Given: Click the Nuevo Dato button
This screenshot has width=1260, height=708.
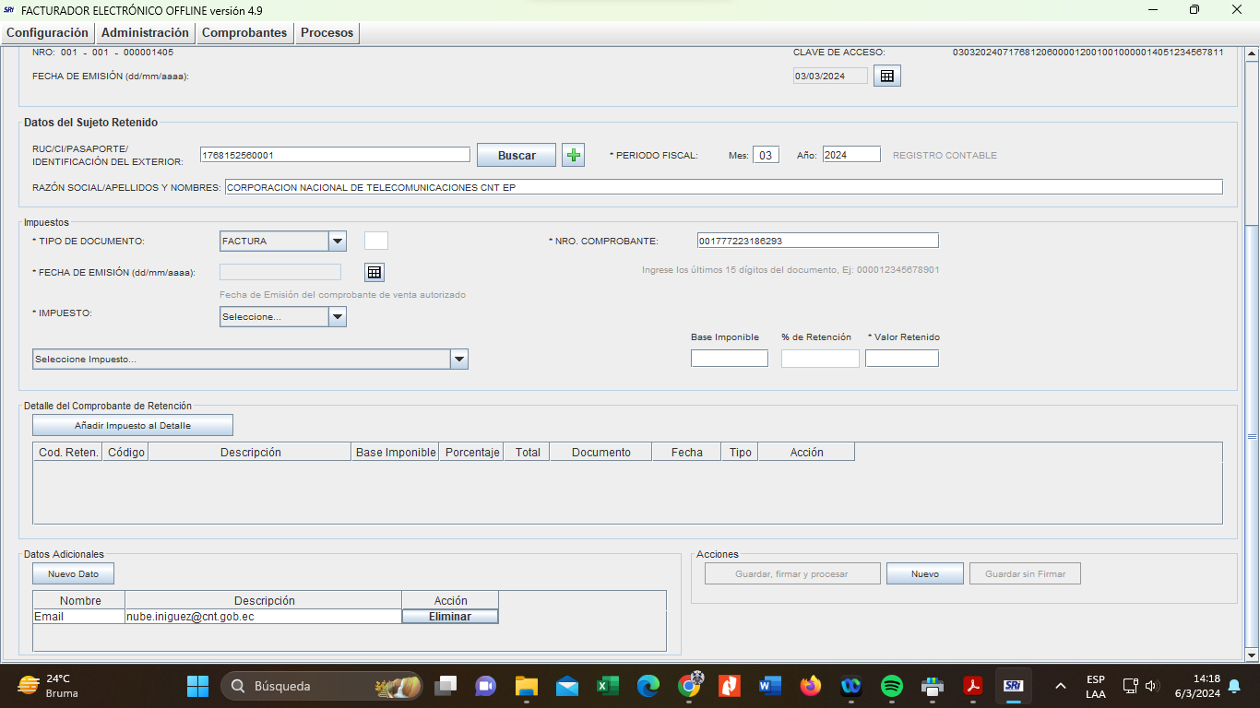Looking at the screenshot, I should 73,573.
